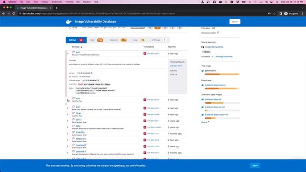Image resolution: width=306 pixels, height=172 pixels.
Task: Expand the libtasn1-6 vulnerability row
Action: point(68,140)
